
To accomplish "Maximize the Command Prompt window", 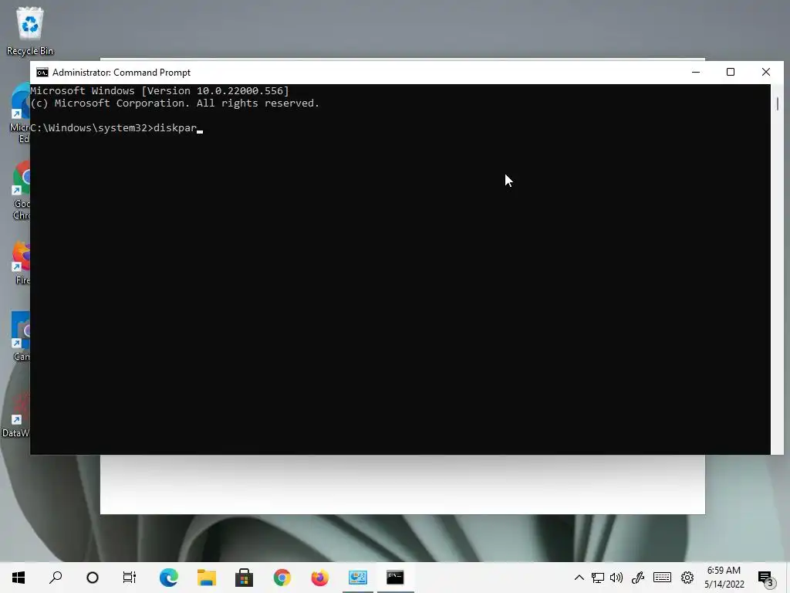I will (x=731, y=72).
